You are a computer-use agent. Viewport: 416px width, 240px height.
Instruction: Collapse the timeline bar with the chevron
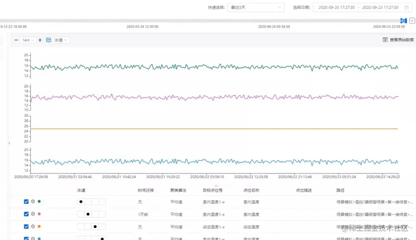click(412, 21)
